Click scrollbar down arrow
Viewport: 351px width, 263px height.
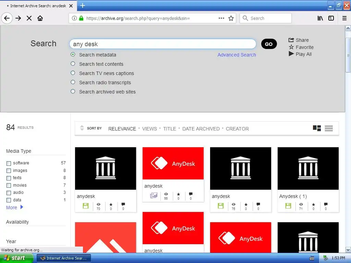coord(348,250)
